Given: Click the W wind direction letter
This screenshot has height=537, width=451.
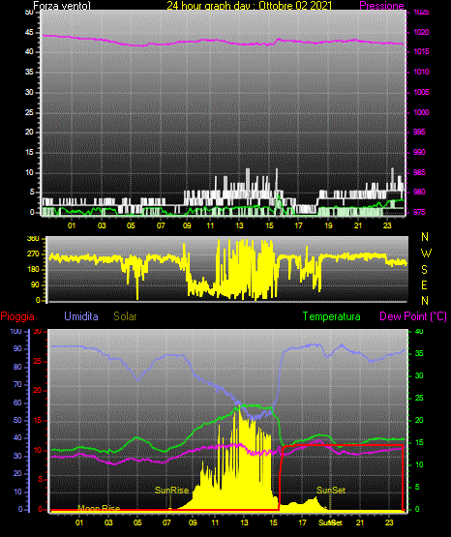Looking at the screenshot, I should 426,254.
